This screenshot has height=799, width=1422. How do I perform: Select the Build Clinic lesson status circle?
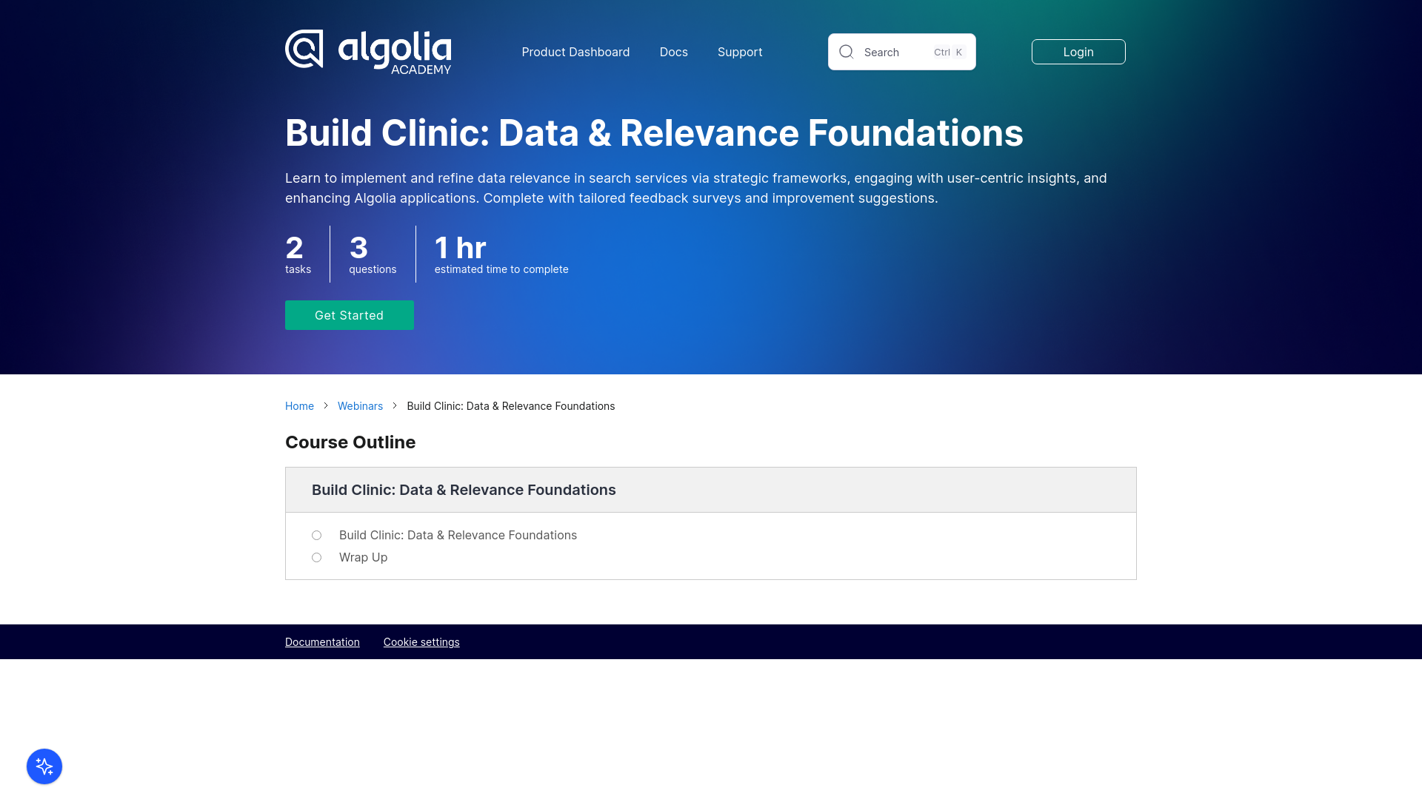316,535
